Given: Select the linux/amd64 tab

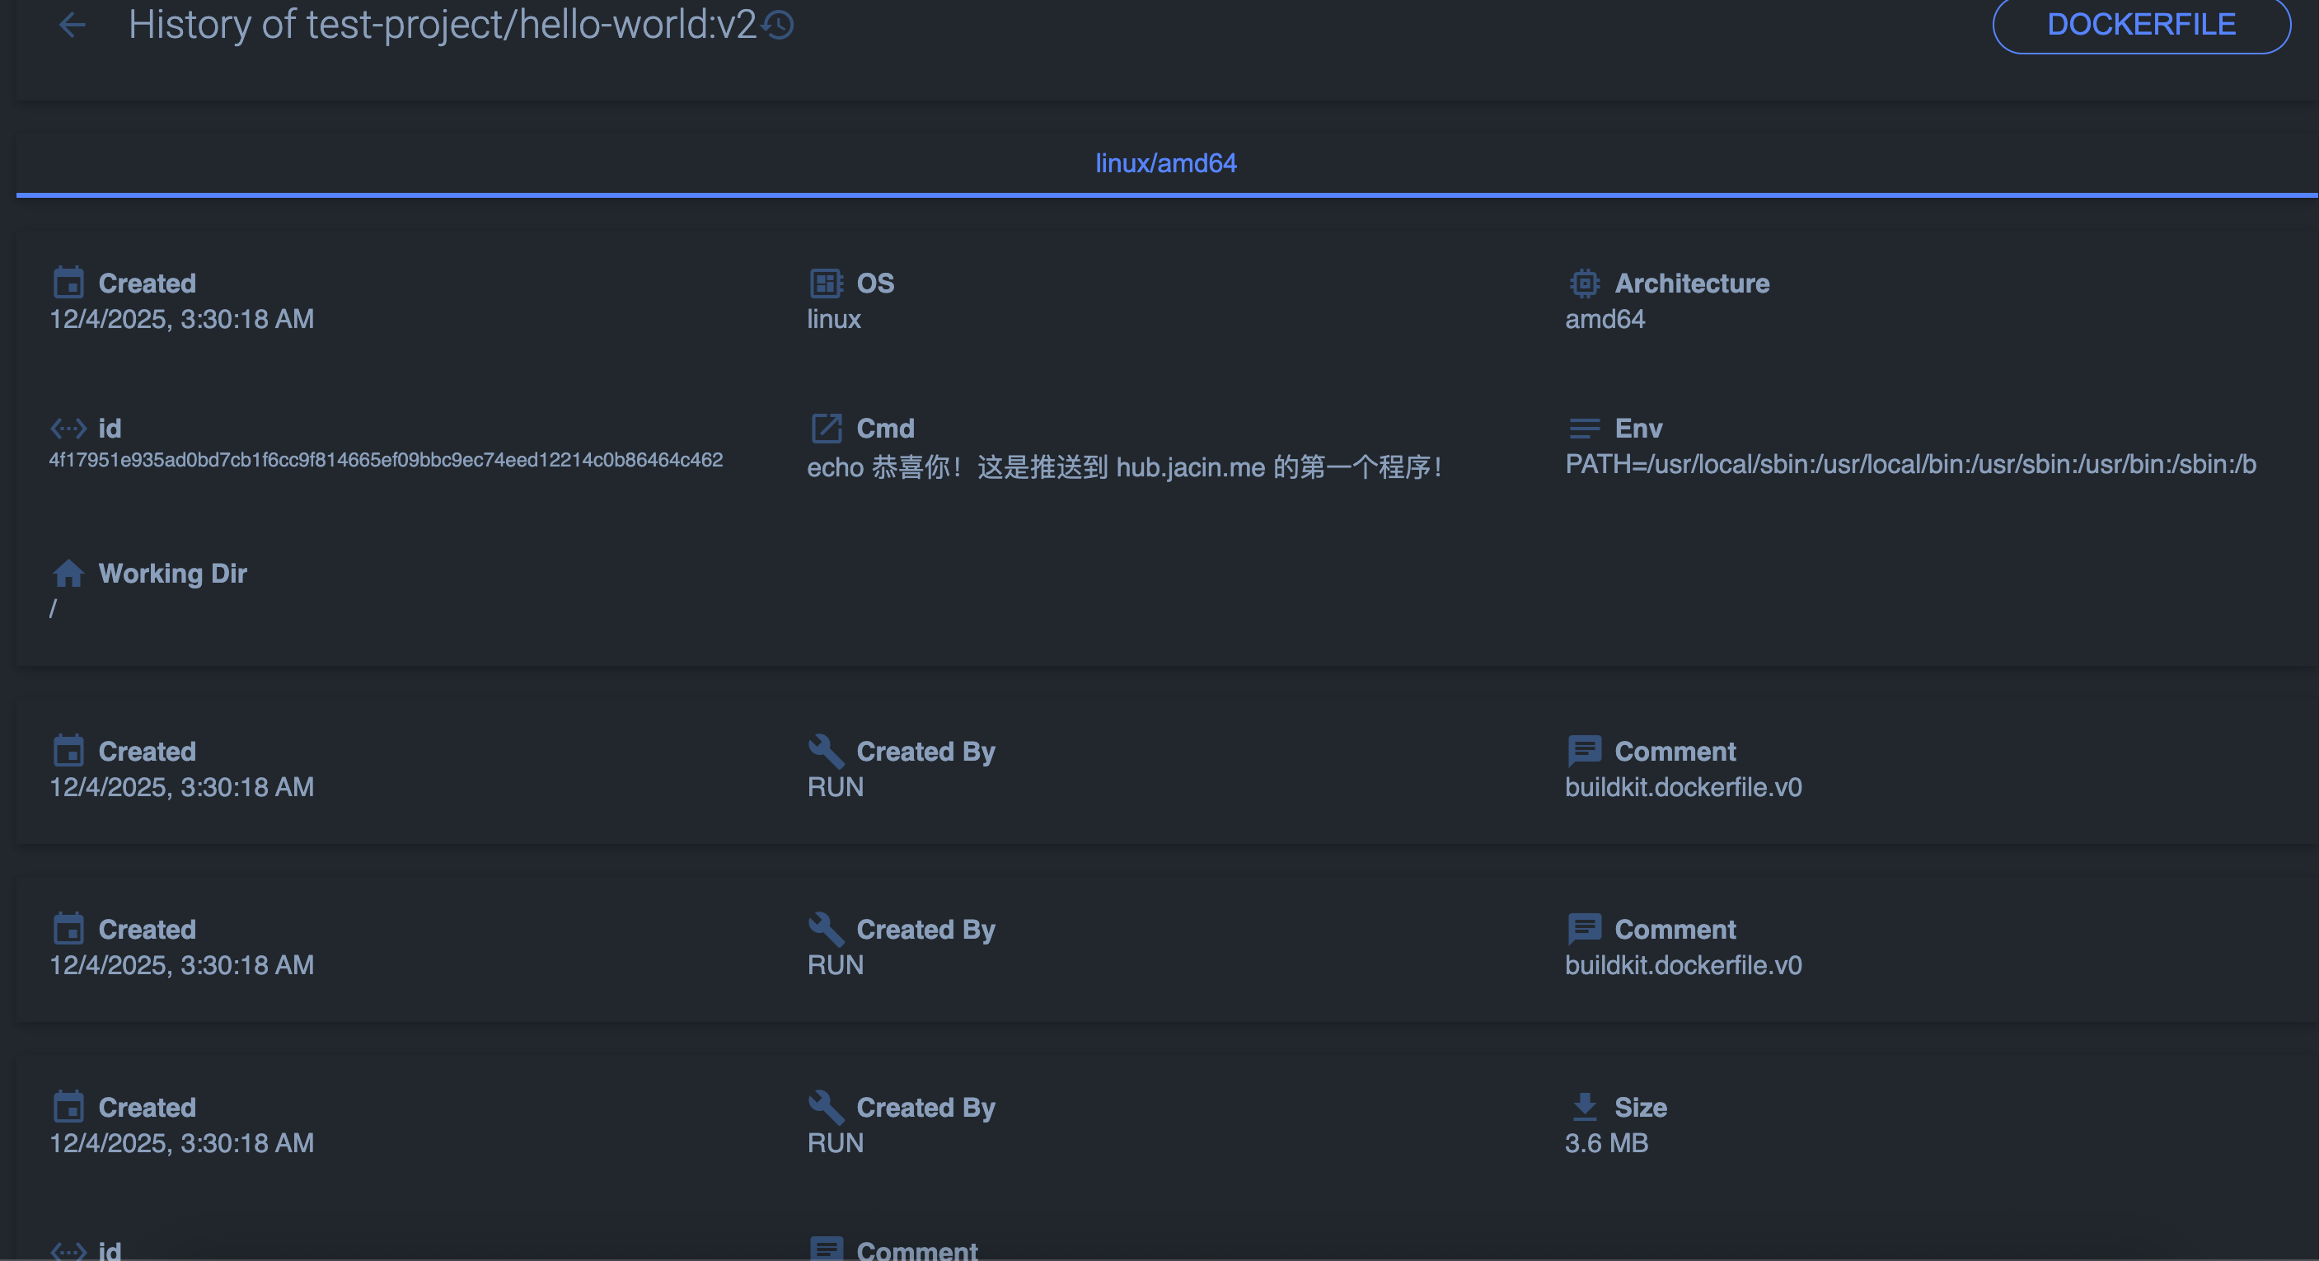Looking at the screenshot, I should point(1165,163).
